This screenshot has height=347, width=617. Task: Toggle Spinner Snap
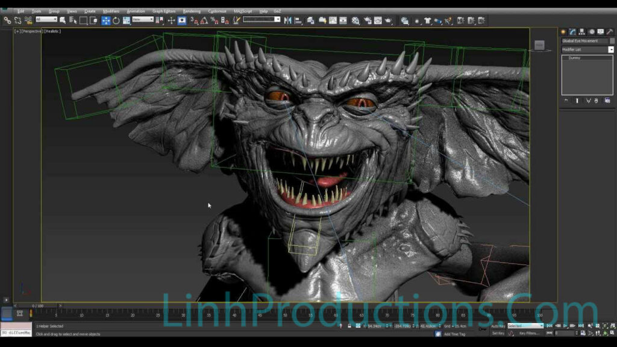click(x=225, y=20)
